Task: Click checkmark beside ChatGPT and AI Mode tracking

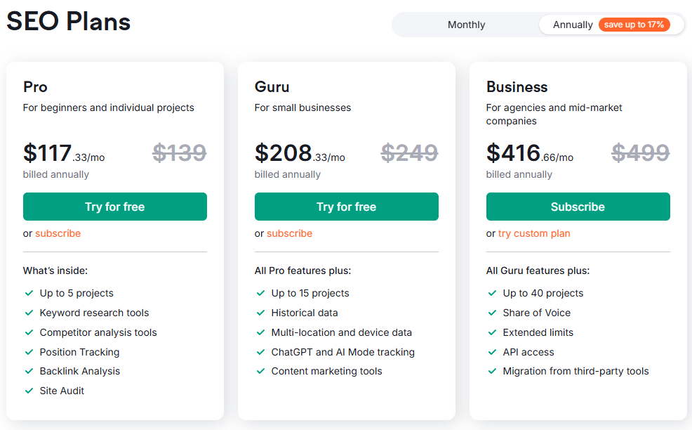Action: 260,352
